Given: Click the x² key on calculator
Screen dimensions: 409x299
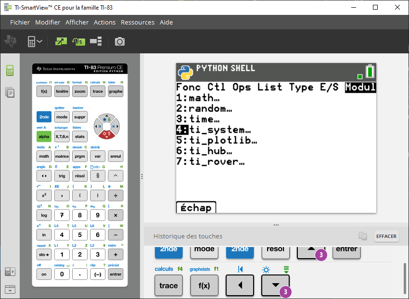Looking at the screenshot, I should pyautogui.click(x=44, y=195).
